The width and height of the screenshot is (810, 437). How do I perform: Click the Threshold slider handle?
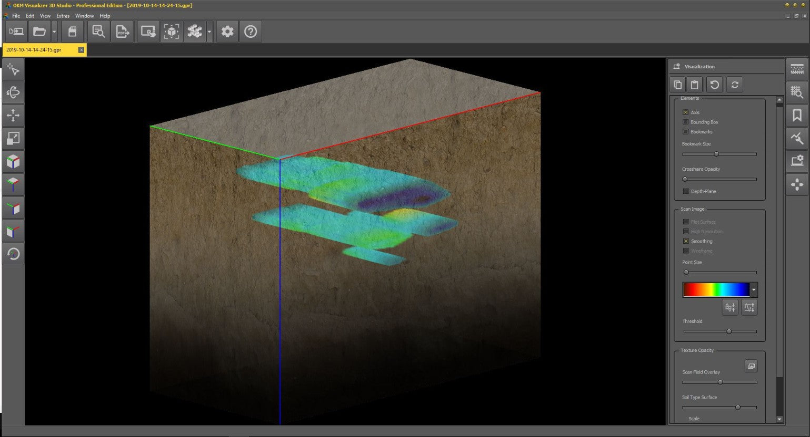pos(729,331)
